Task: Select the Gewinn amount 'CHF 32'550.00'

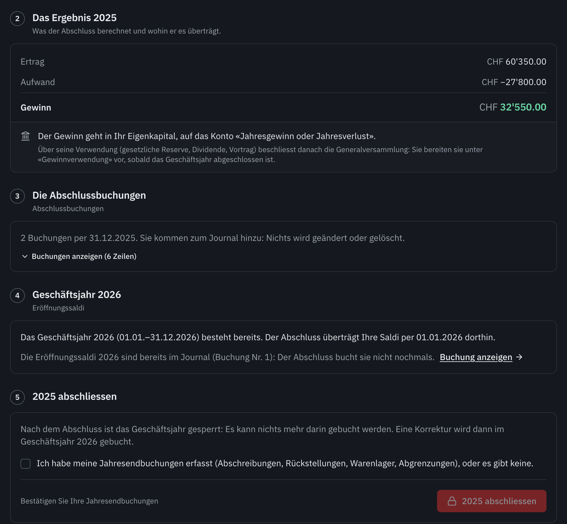Action: tap(513, 107)
